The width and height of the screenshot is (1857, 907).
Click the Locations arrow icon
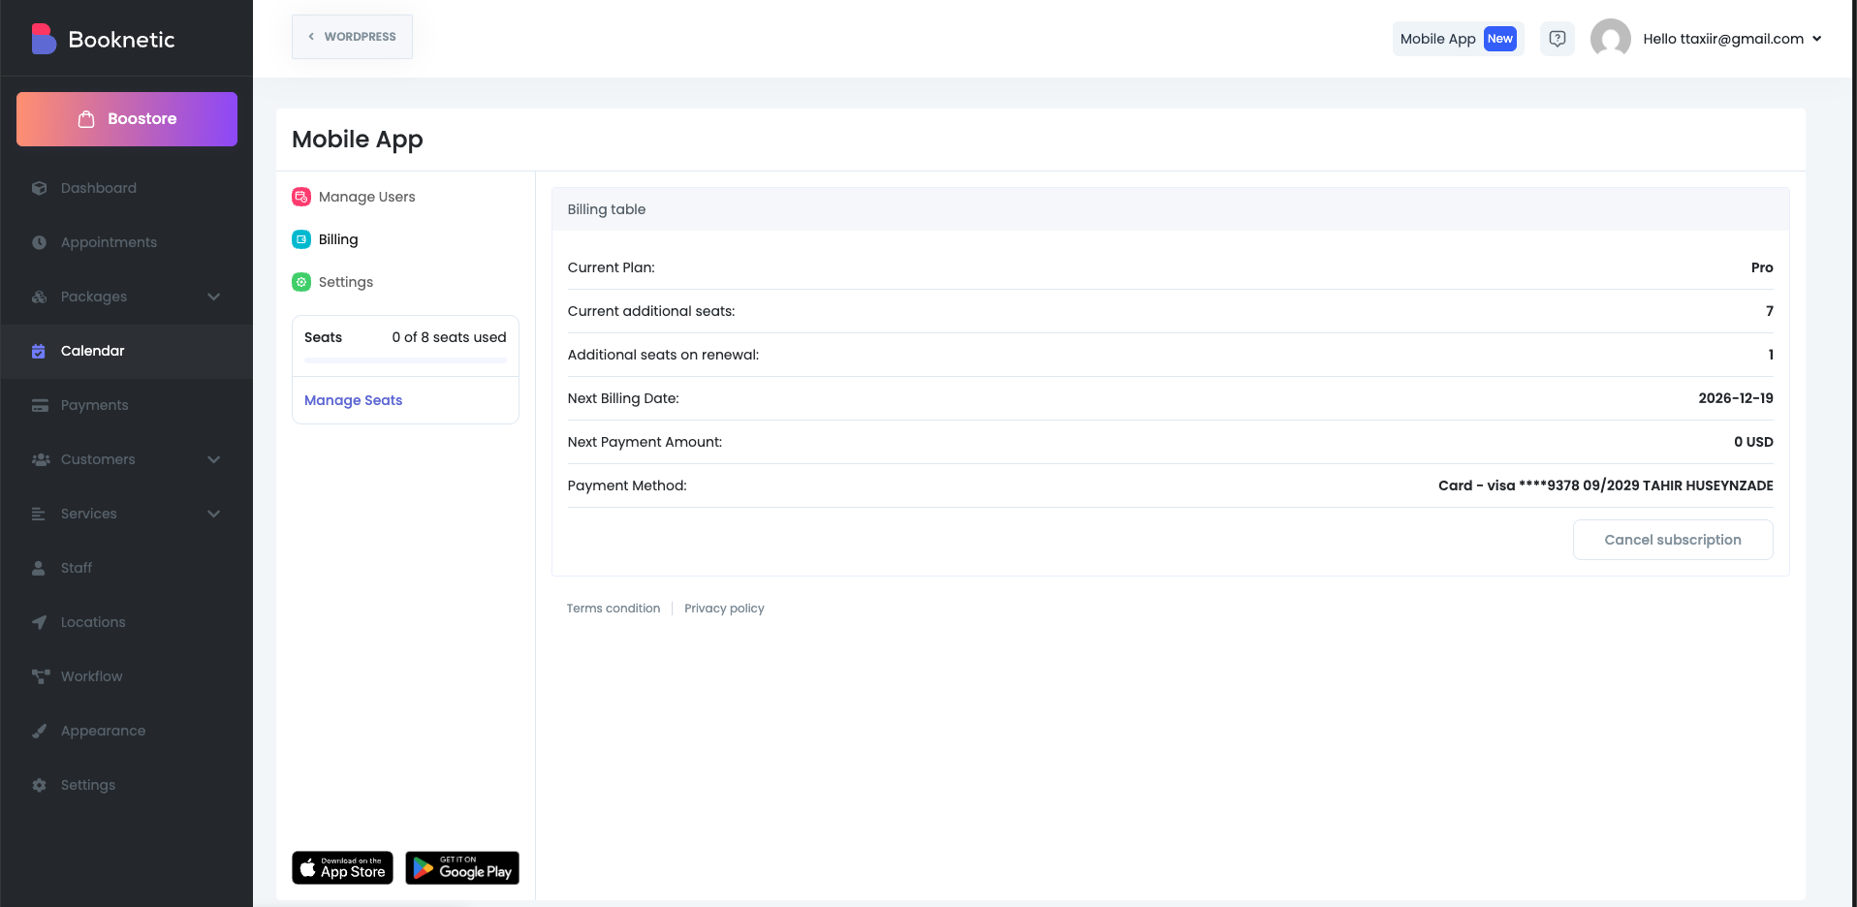[39, 622]
